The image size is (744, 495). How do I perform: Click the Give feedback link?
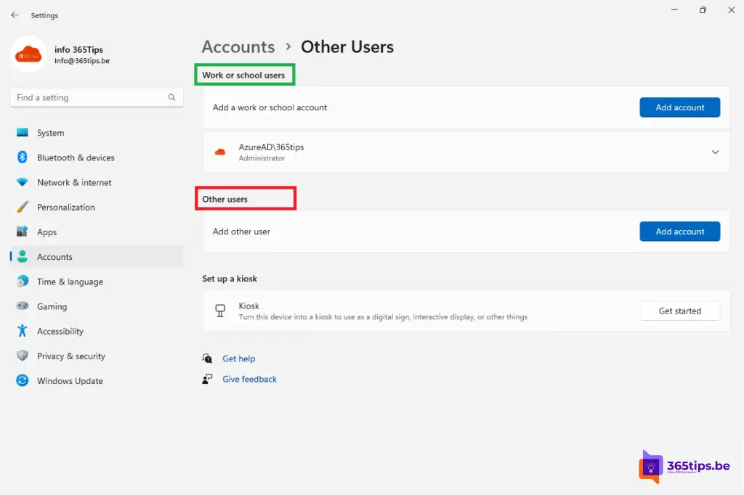[249, 379]
